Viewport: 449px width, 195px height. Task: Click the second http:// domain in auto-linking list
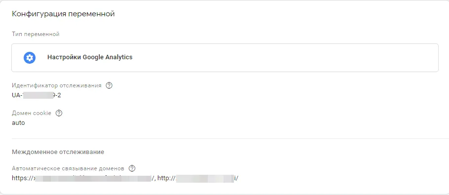click(x=198, y=178)
